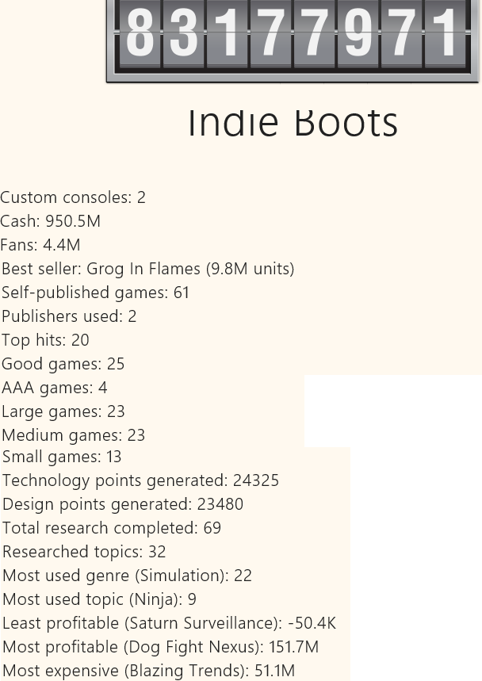The height and width of the screenshot is (681, 482).
Task: Click Total research completed: 69
Action: [x=112, y=529]
